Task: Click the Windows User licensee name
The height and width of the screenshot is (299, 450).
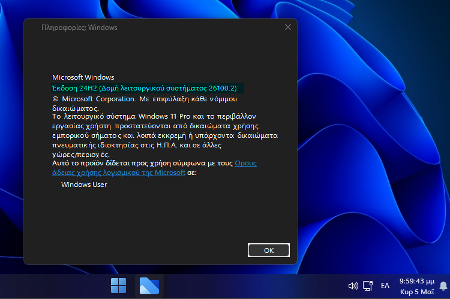Action: pyautogui.click(x=84, y=185)
